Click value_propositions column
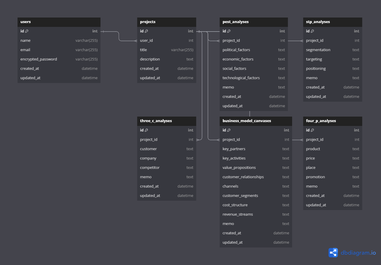Screen dimensions: 381x265 (x=256, y=167)
